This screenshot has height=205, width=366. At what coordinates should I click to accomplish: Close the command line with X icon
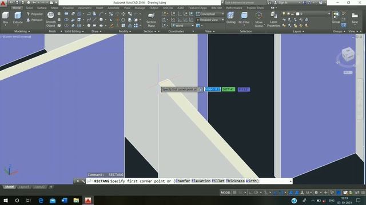point(78,181)
